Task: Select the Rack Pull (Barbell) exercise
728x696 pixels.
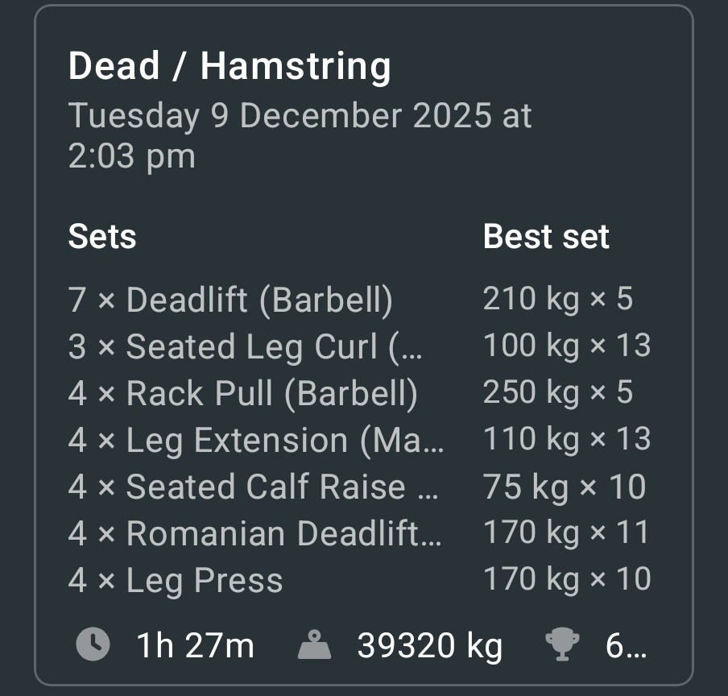Action: pyautogui.click(x=243, y=393)
